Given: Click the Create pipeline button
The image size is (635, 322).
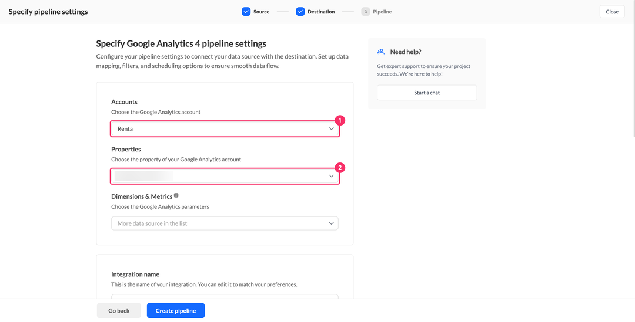Looking at the screenshot, I should 176,311.
